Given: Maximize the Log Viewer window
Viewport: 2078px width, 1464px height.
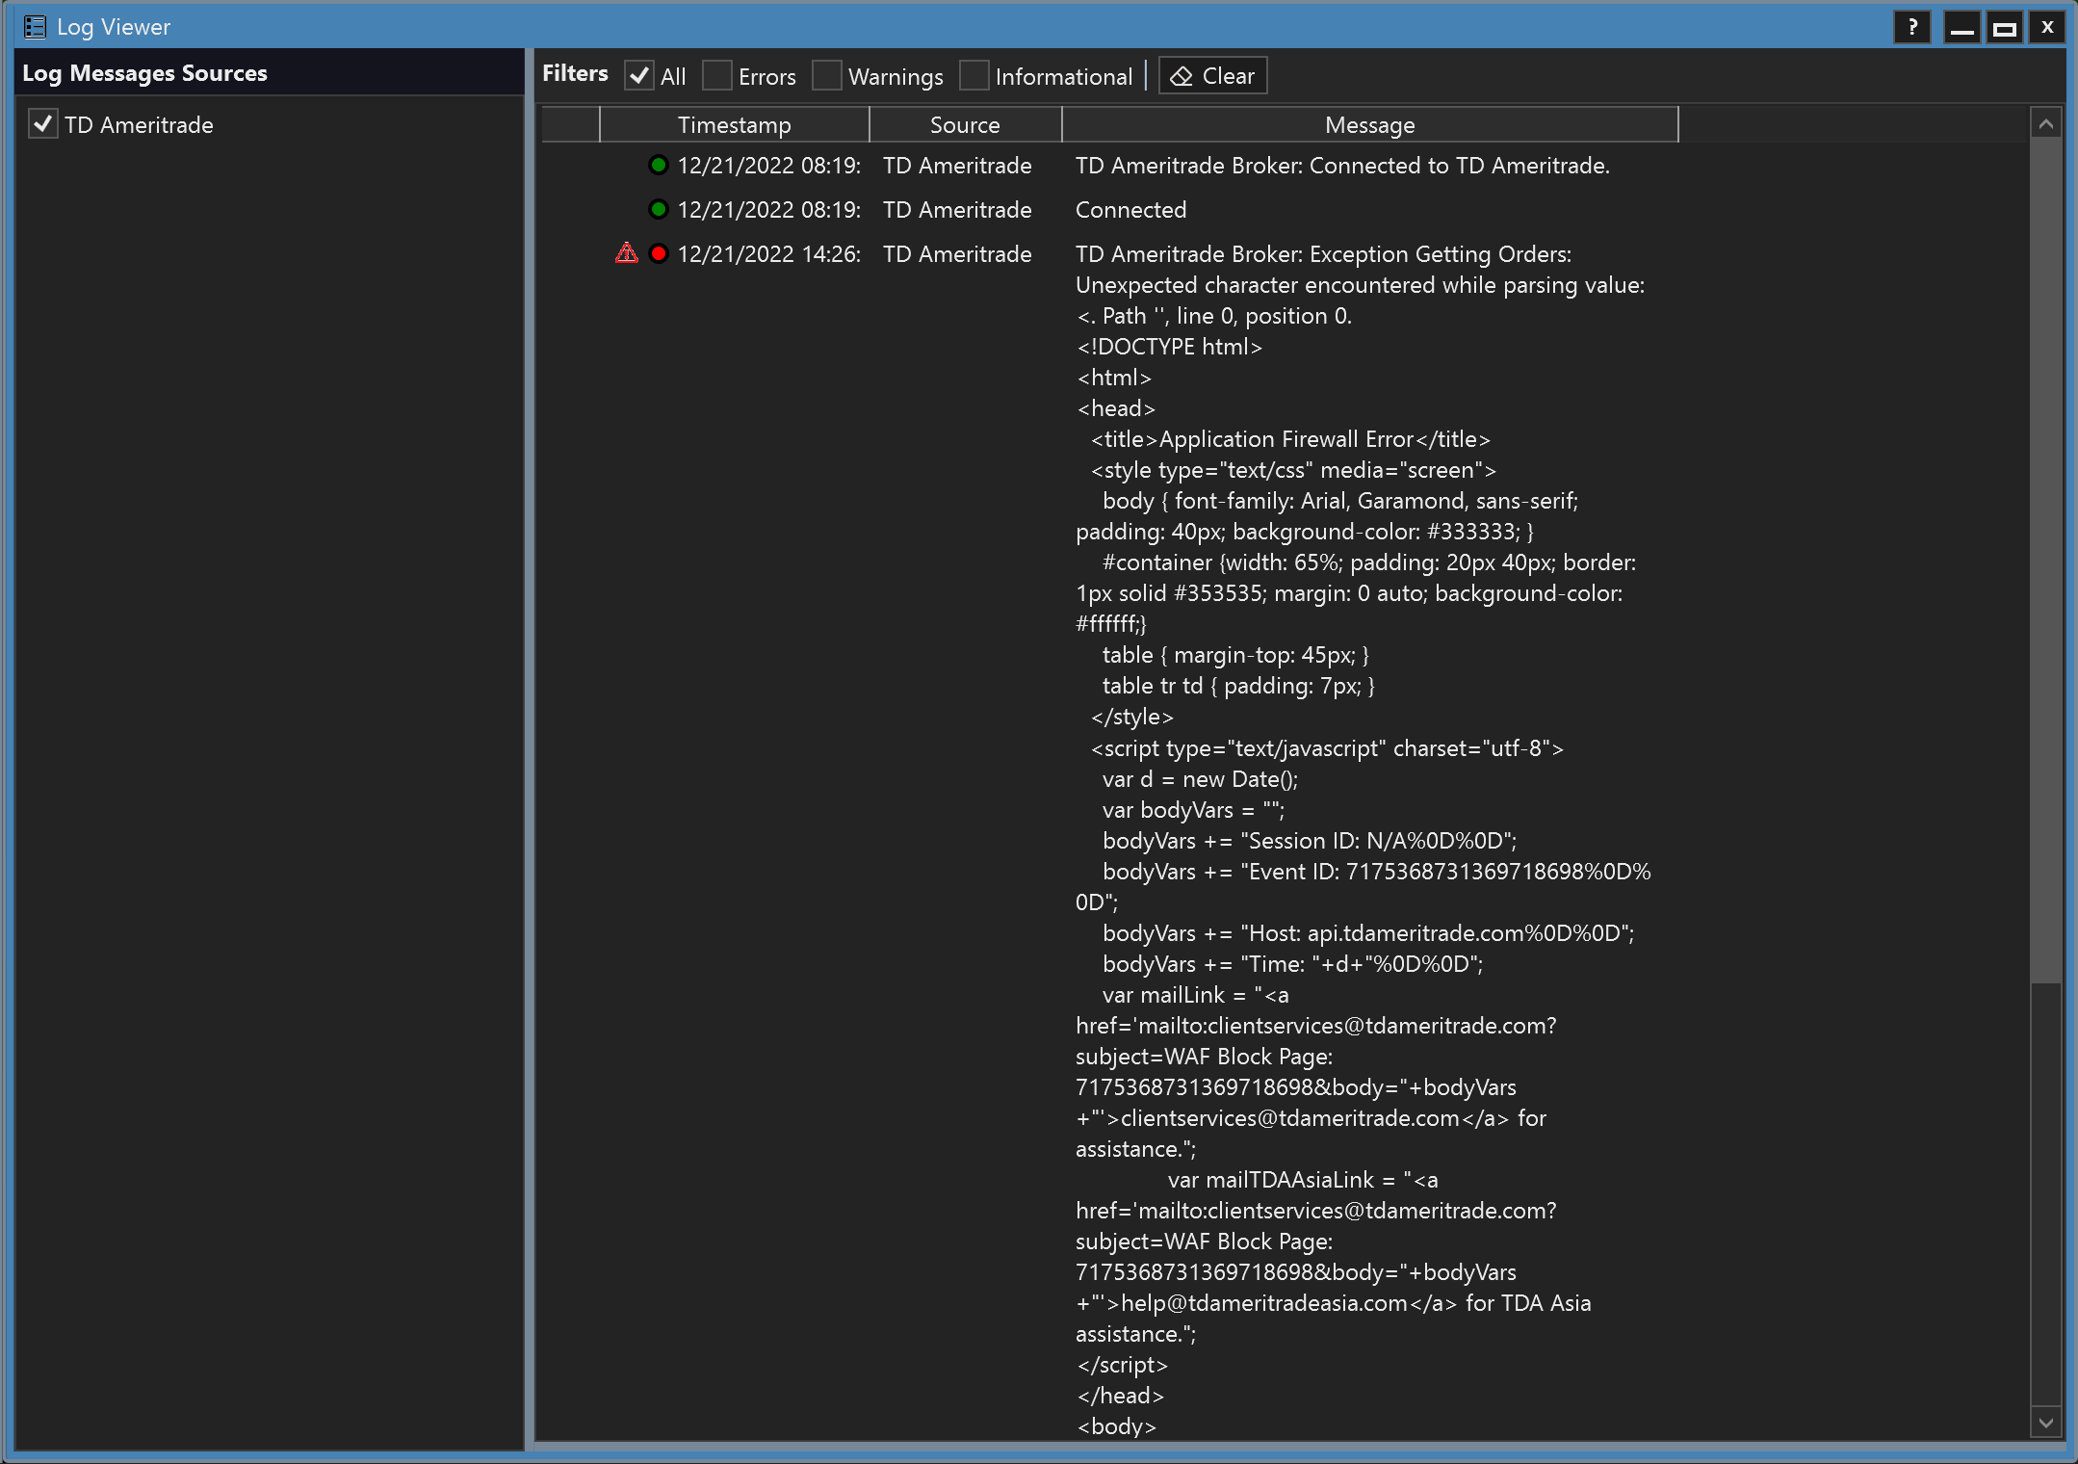Looking at the screenshot, I should click(2005, 27).
